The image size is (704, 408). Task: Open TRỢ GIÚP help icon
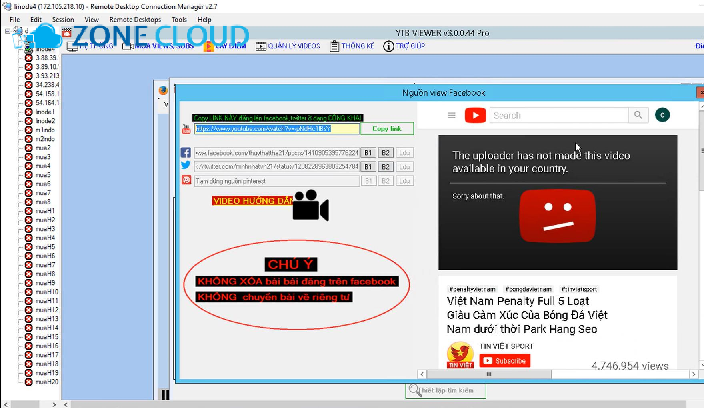click(388, 46)
